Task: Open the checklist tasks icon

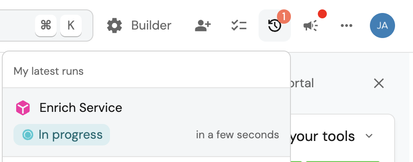Action: [239, 26]
